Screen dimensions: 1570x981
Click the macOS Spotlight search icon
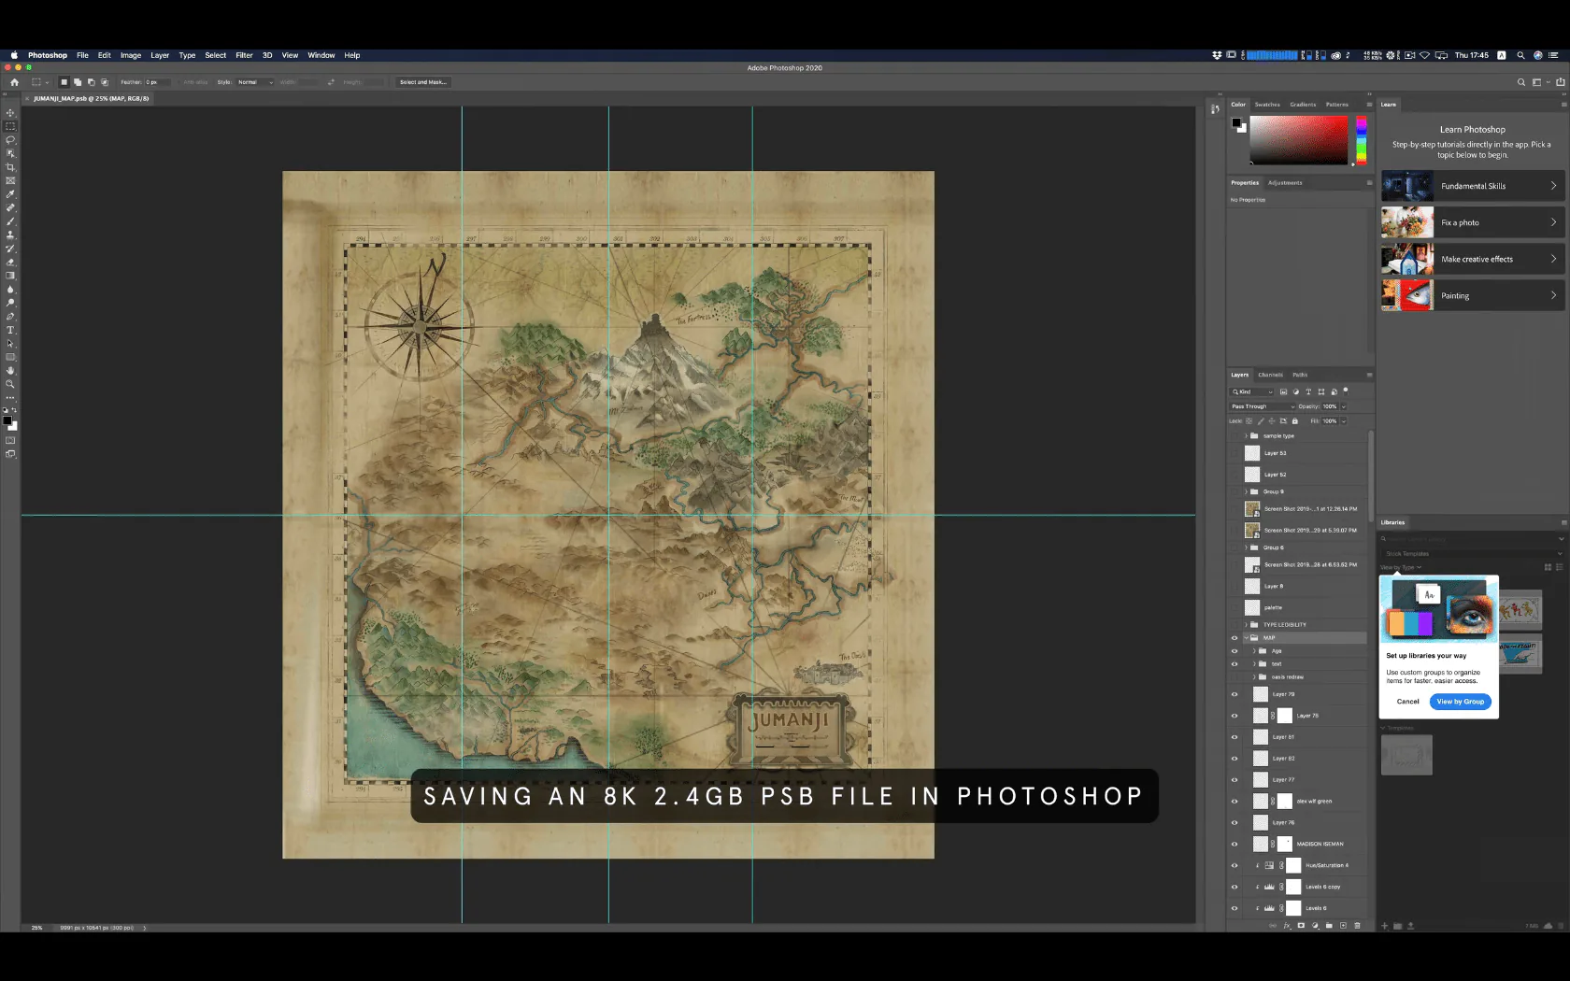pyautogui.click(x=1520, y=55)
